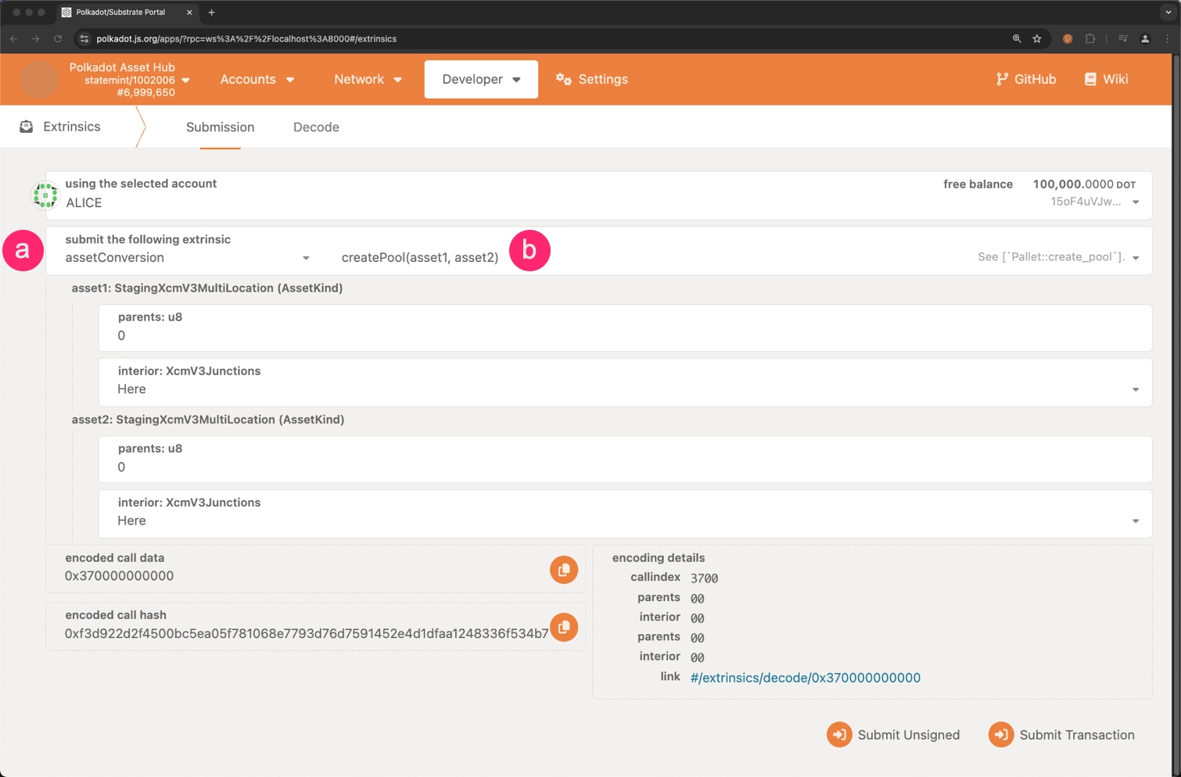Open the browser extensions puzzle icon
This screenshot has width=1181, height=777.
pos(1090,39)
